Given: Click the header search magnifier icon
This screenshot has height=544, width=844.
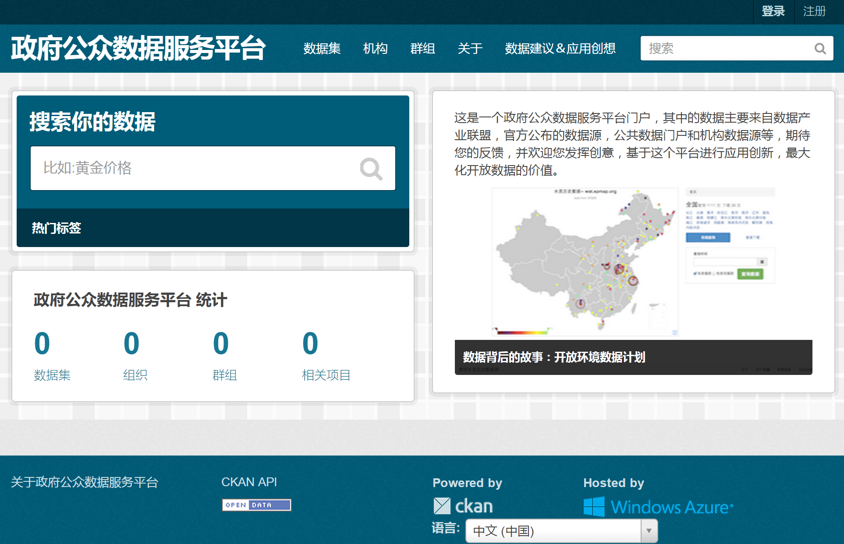Looking at the screenshot, I should point(820,49).
